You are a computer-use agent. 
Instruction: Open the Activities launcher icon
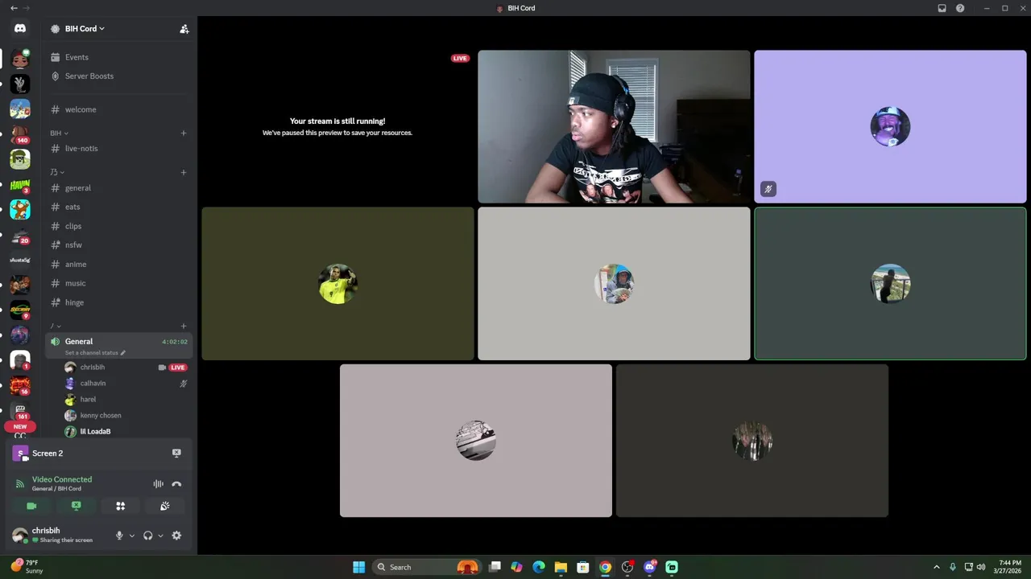[x=120, y=506]
